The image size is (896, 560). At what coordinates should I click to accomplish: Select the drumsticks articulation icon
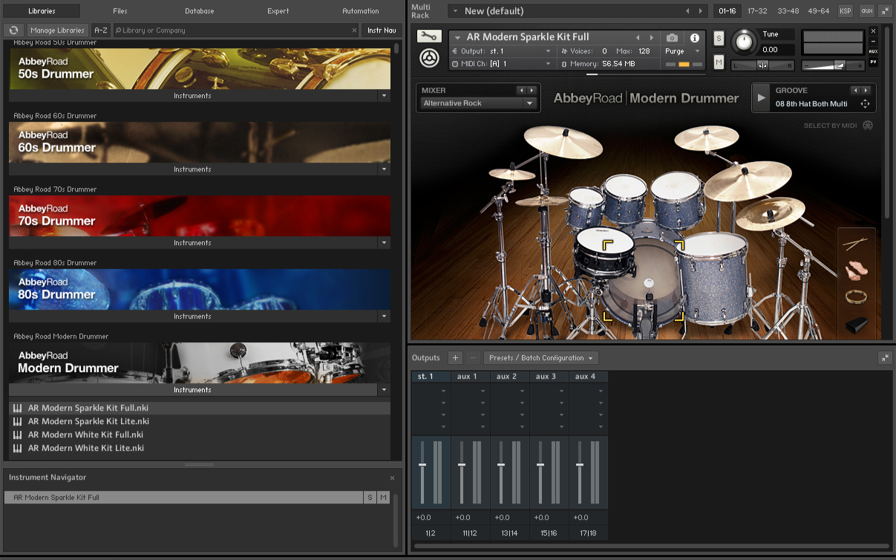click(x=857, y=244)
